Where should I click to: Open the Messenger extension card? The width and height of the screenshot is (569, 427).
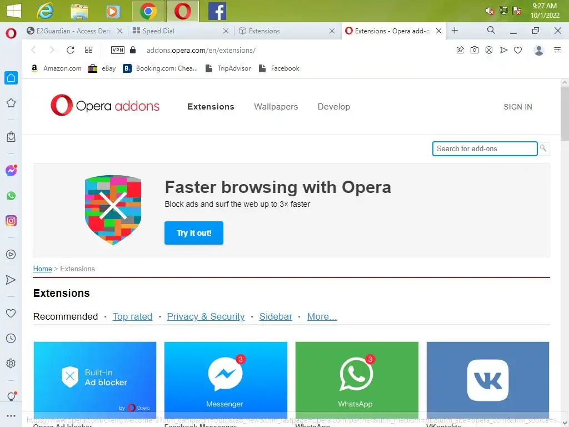pyautogui.click(x=226, y=380)
